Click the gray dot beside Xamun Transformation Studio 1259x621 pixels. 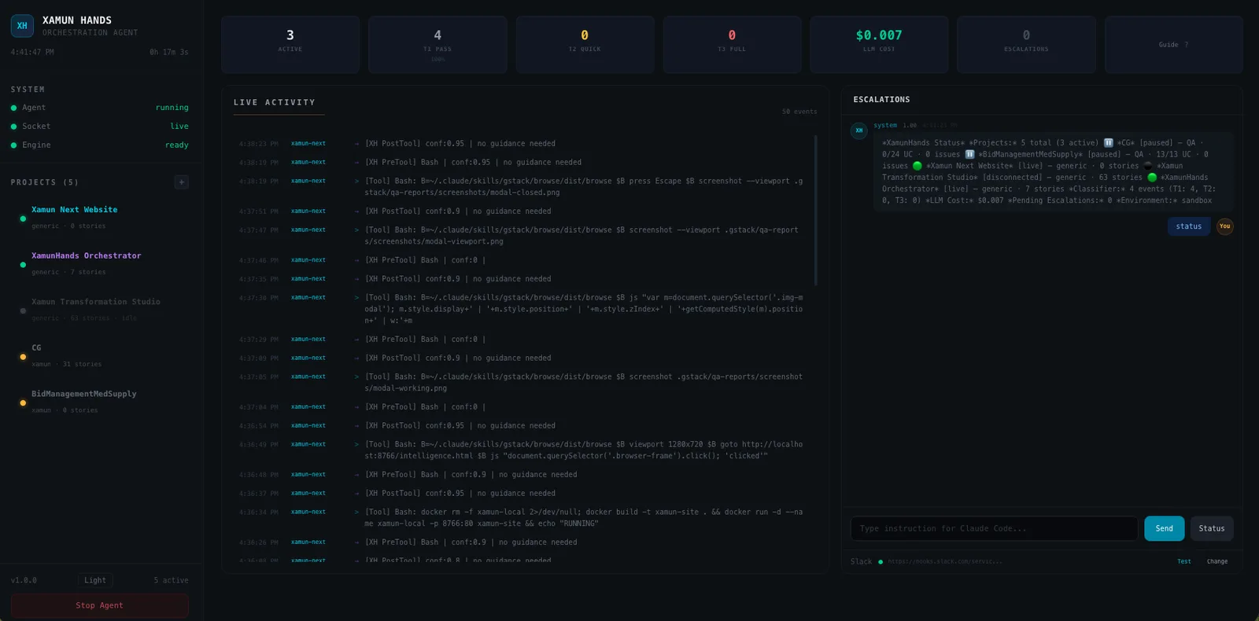click(x=23, y=310)
